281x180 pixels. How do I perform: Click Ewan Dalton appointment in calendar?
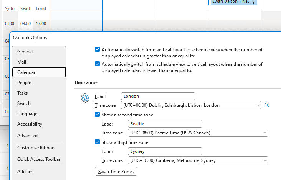(233, 2)
